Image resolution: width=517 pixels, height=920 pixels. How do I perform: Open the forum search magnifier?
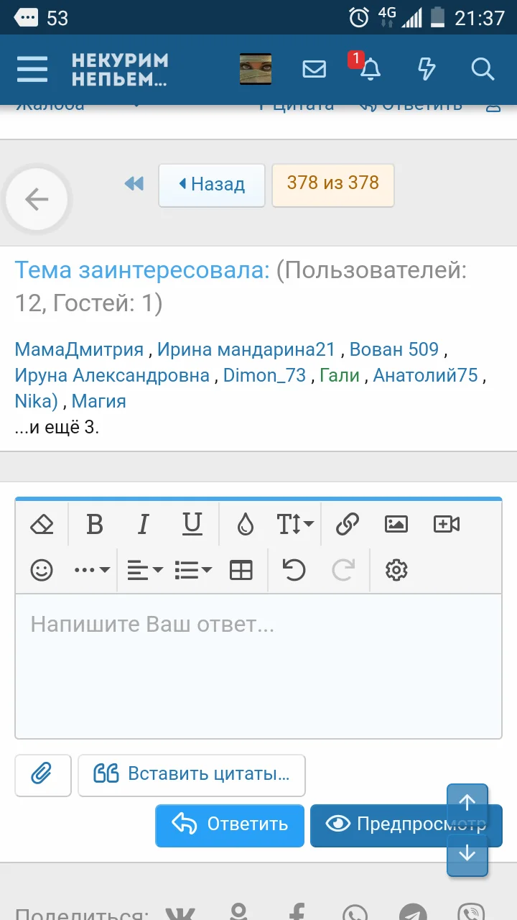coord(483,70)
